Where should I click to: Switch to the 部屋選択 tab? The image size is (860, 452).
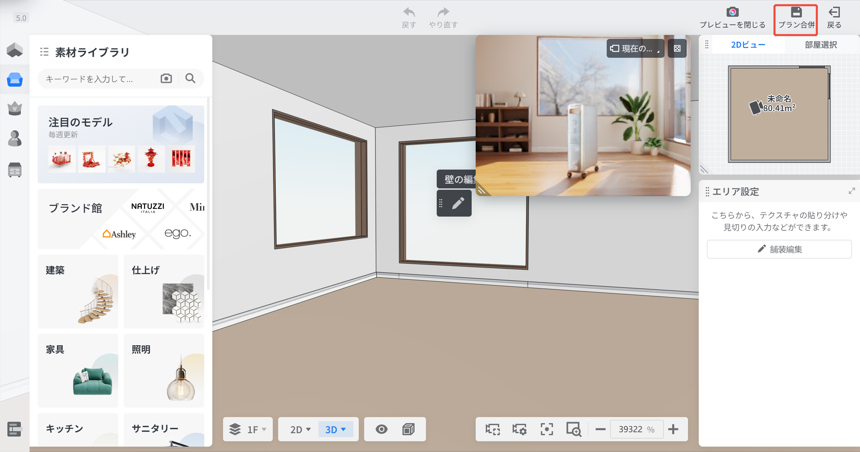coord(821,45)
